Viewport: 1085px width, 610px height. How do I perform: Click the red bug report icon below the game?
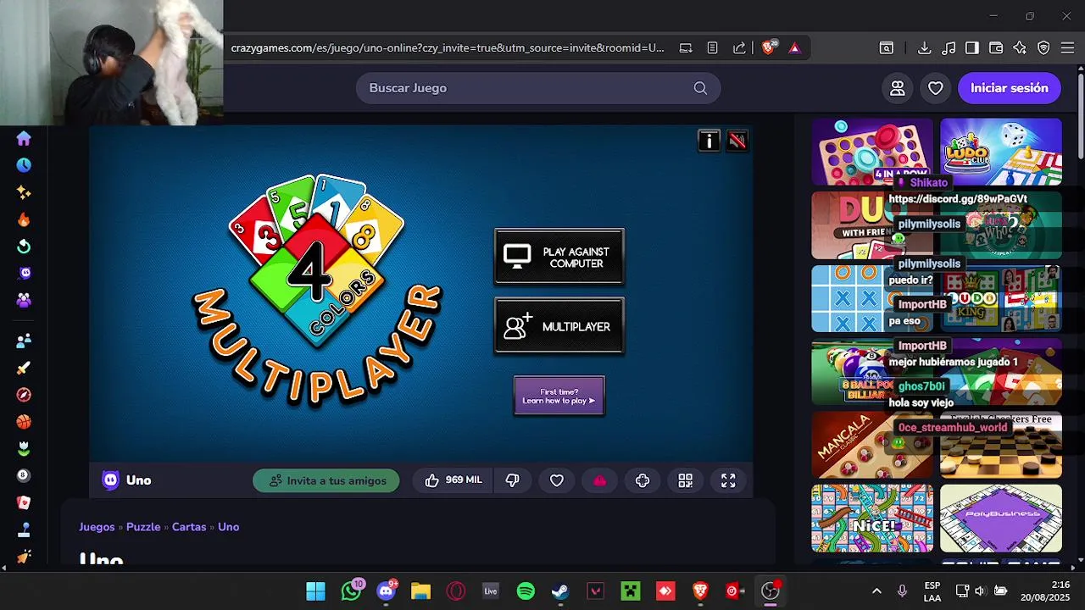599,480
